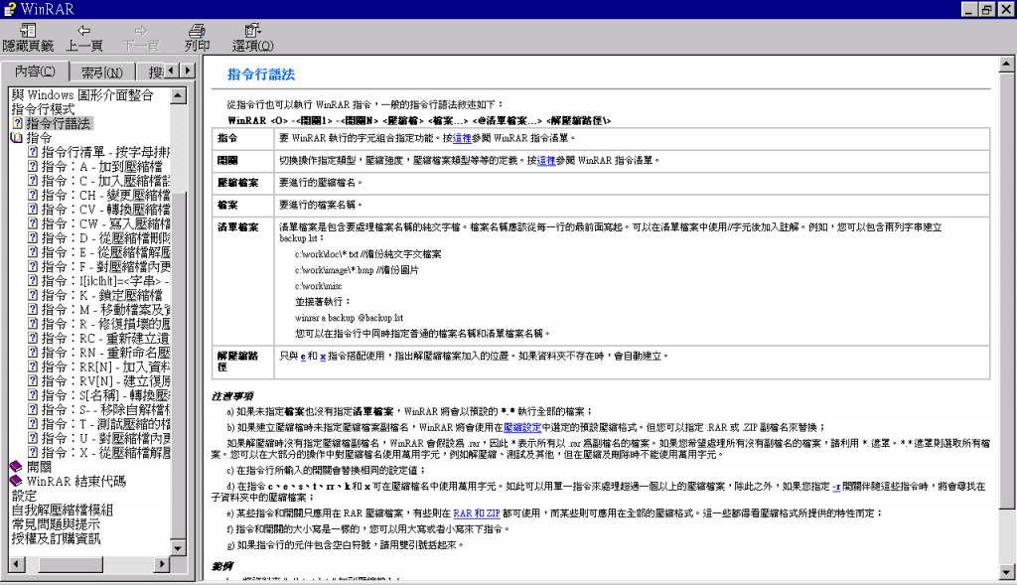
Task: Click page icon for 指令：RC - 重新建立遺
Action: (33, 338)
